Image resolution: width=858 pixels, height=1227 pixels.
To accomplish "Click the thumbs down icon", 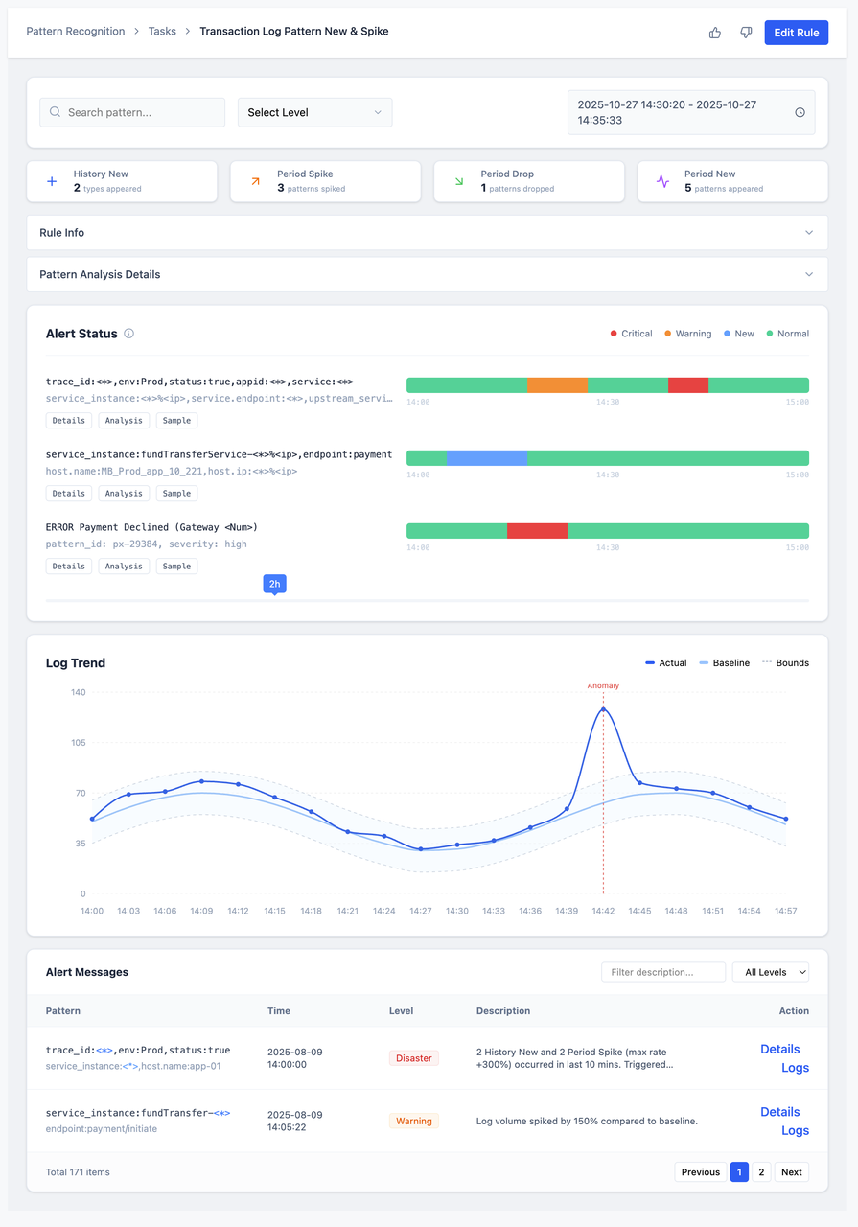I will tap(746, 33).
